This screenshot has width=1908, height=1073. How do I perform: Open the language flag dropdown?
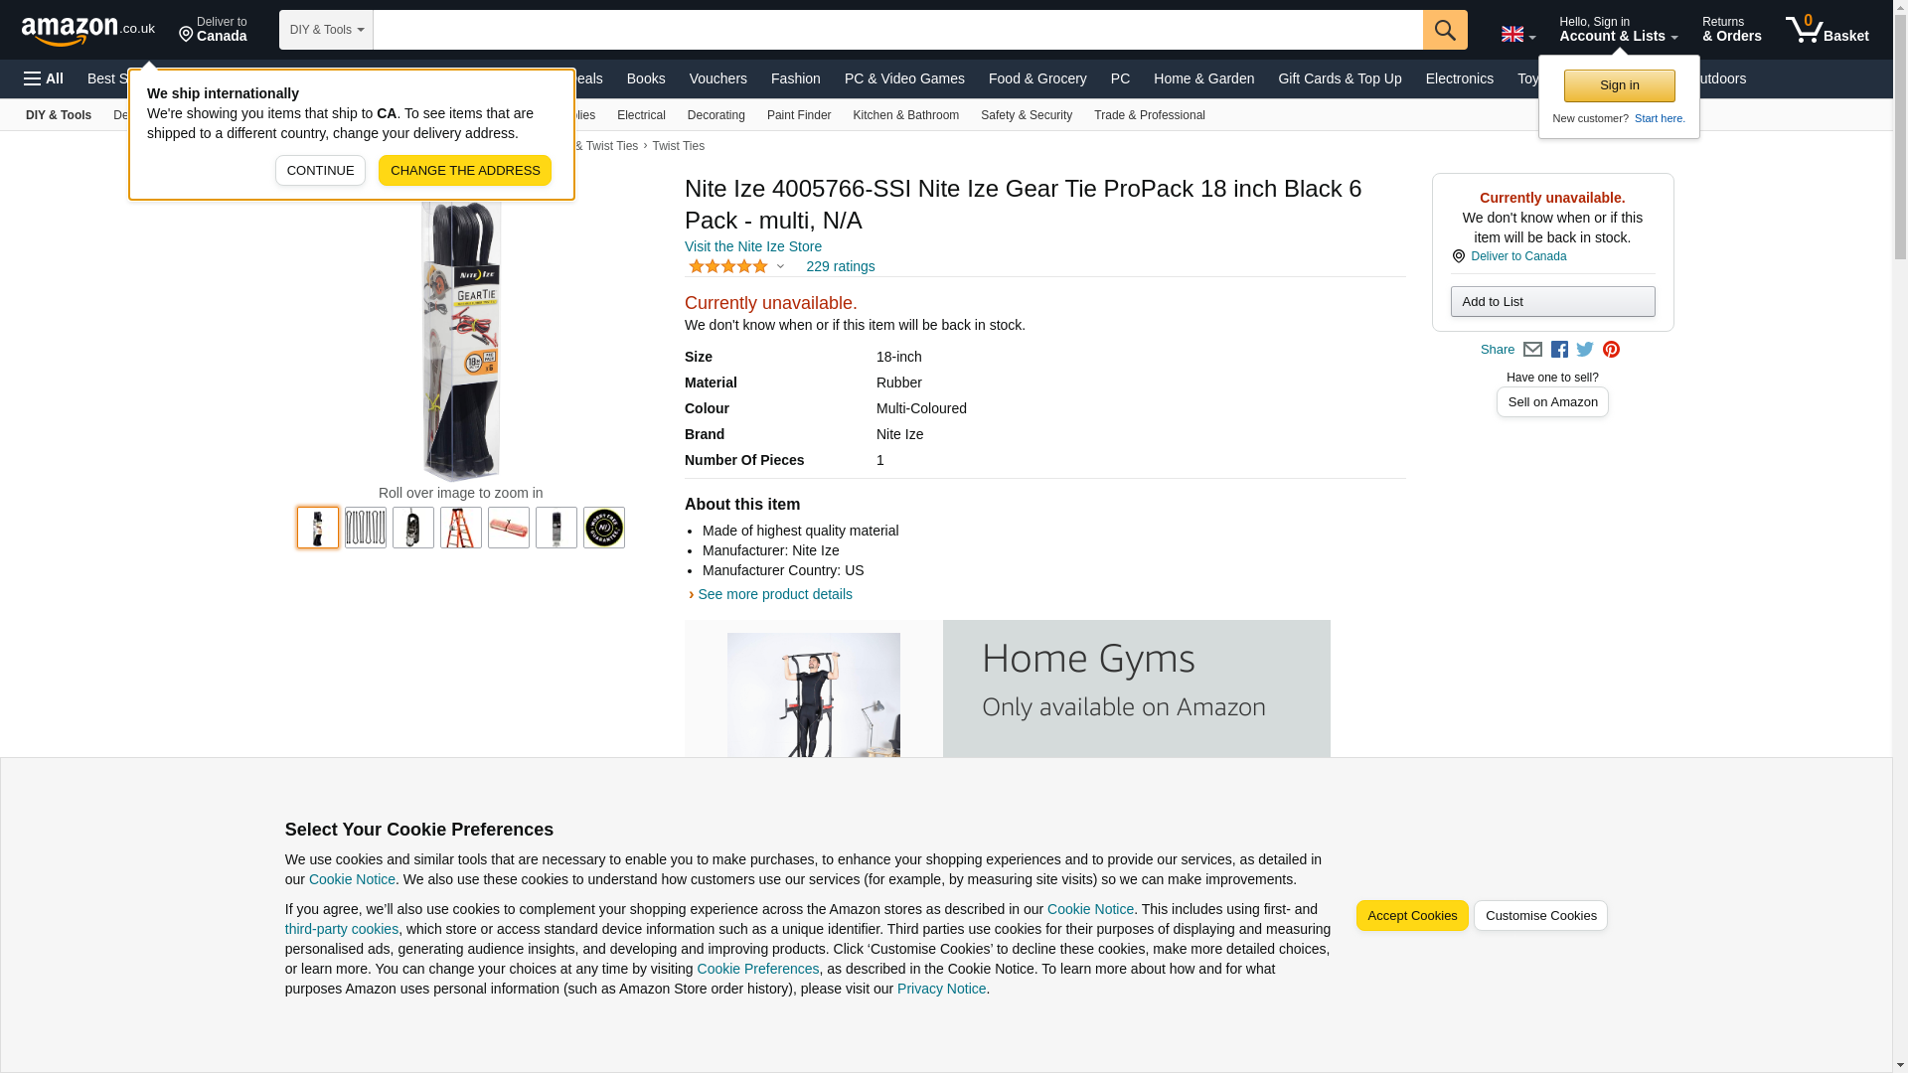tap(1517, 35)
